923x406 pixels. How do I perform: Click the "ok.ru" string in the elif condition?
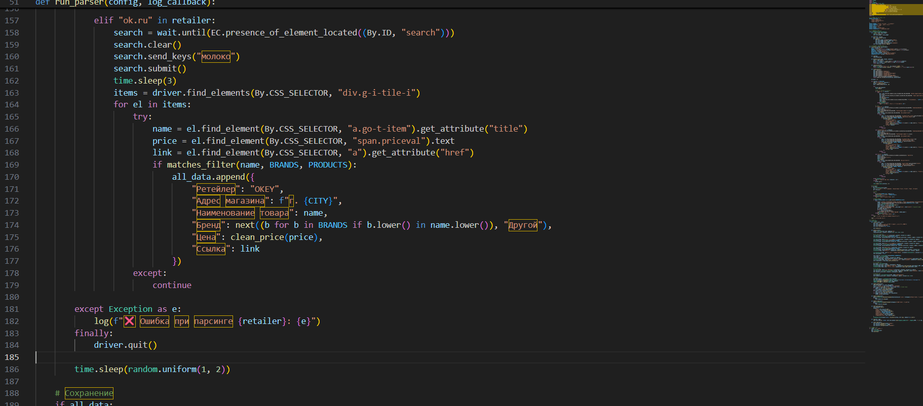(135, 20)
